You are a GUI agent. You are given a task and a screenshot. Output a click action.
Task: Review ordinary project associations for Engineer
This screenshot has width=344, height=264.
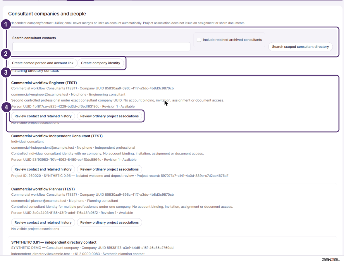109,116
